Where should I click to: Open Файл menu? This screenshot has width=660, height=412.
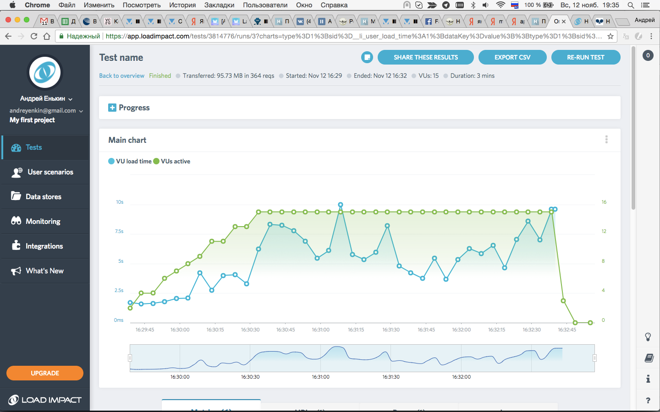click(67, 5)
